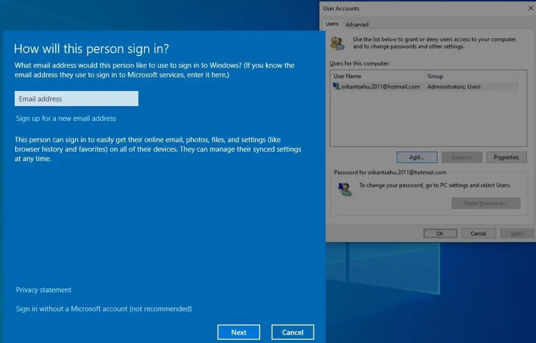View the Privacy statement
Viewport: 536px width, 343px height.
[x=43, y=290]
